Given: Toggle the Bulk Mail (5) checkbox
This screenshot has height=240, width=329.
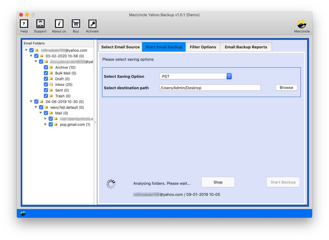Looking at the screenshot, I should 46,73.
